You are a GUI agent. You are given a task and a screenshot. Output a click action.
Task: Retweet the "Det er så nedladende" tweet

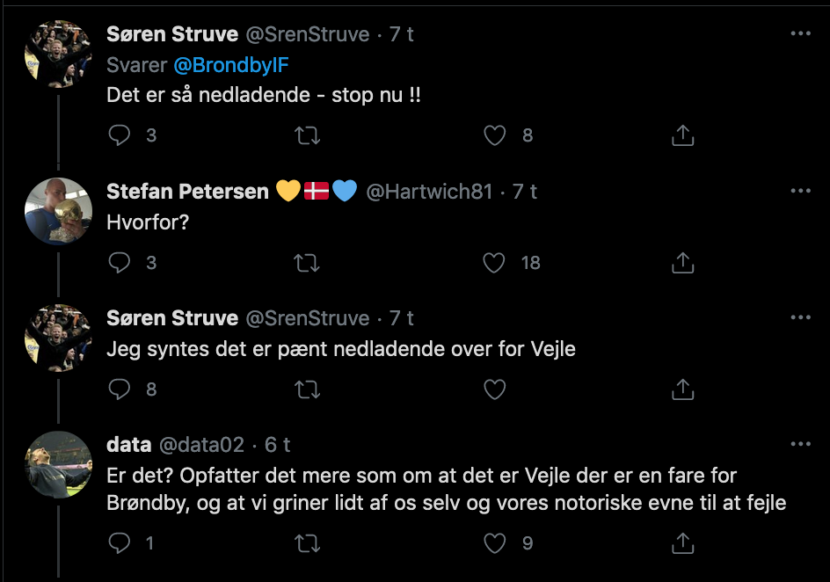[x=307, y=135]
